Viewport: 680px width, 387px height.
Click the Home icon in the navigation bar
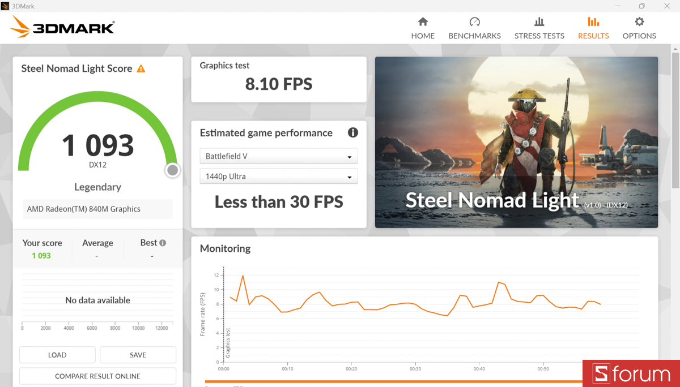point(423,21)
